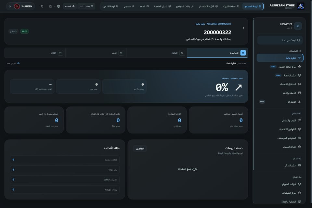
Task: Select لوحة المجتمع community dashboard tab
Action: pos(253,6)
